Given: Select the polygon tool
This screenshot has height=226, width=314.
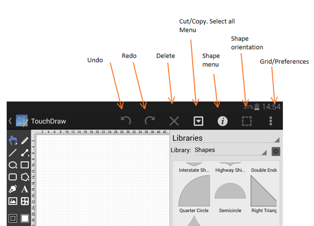Looking at the screenshot, I should click(25, 177).
